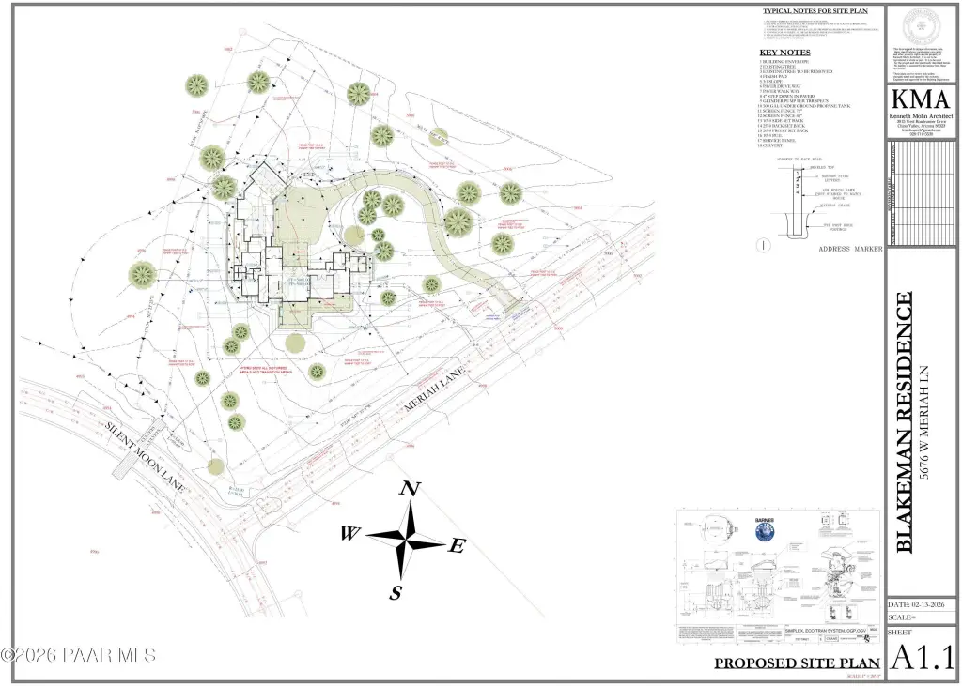962x686 pixels.
Task: Click the circled detail number by Address Marker
Action: pos(766,246)
